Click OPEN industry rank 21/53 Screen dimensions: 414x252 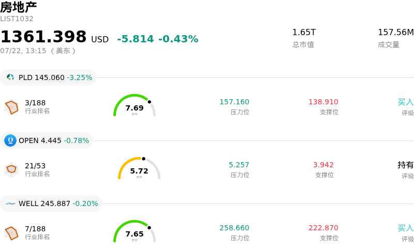(x=35, y=166)
